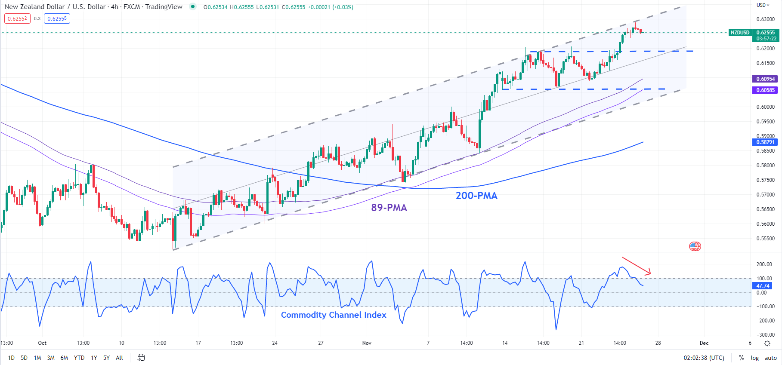
Task: Click the 0.58791 blue price label
Action: [765, 142]
